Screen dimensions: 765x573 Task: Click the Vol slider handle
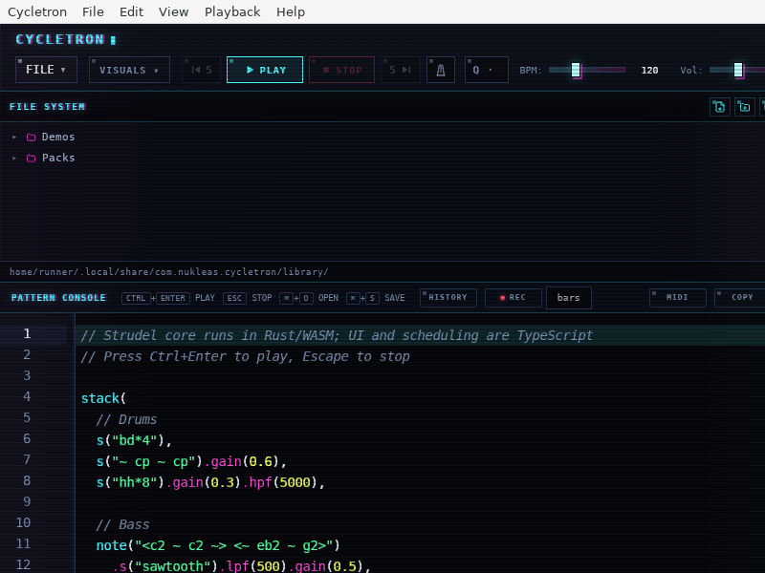coord(738,70)
